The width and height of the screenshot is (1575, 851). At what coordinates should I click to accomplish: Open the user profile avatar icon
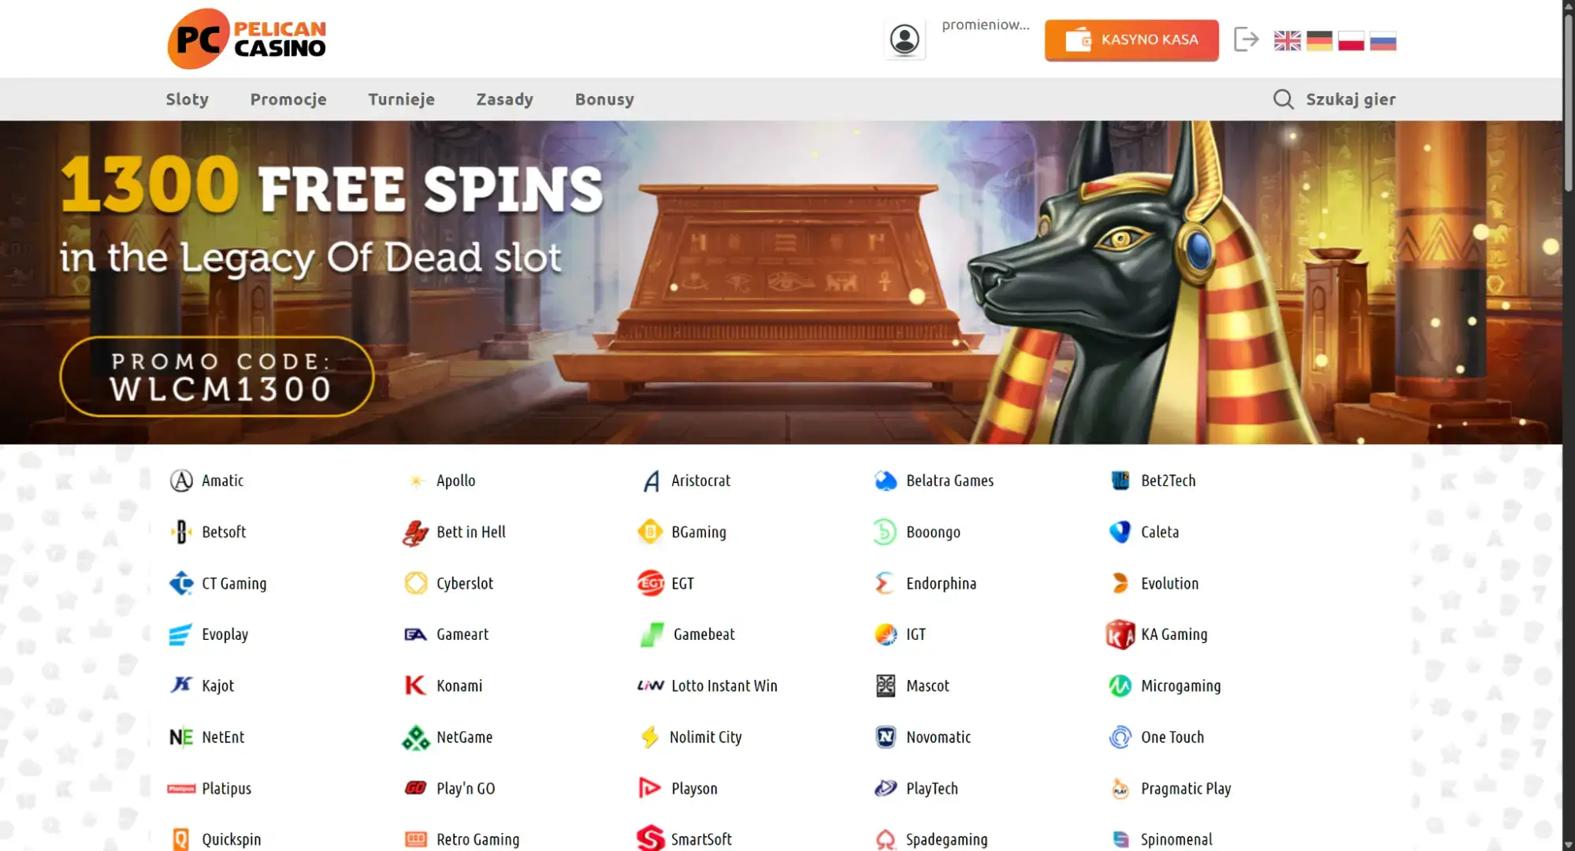pos(905,39)
